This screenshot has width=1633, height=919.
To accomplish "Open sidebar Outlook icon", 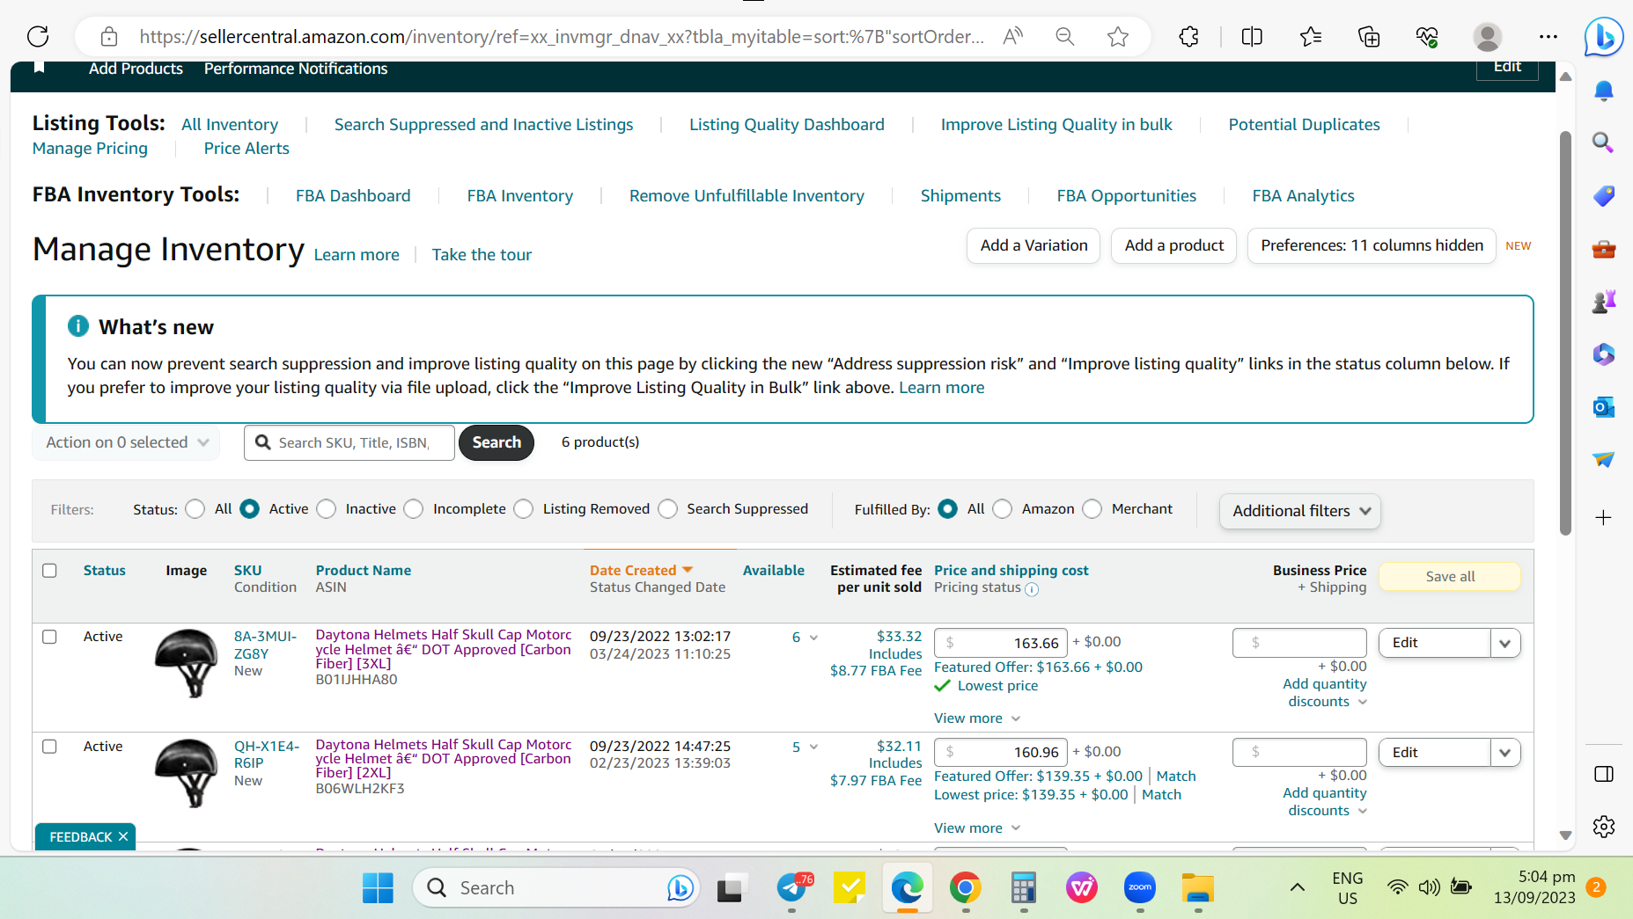I will pyautogui.click(x=1604, y=407).
